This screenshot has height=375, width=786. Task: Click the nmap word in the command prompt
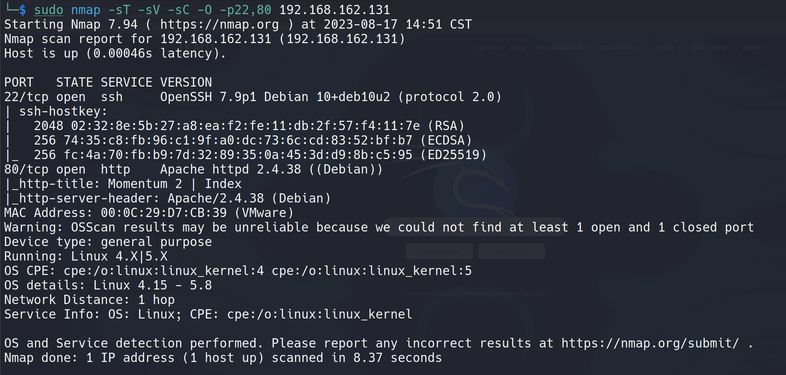tap(86, 10)
